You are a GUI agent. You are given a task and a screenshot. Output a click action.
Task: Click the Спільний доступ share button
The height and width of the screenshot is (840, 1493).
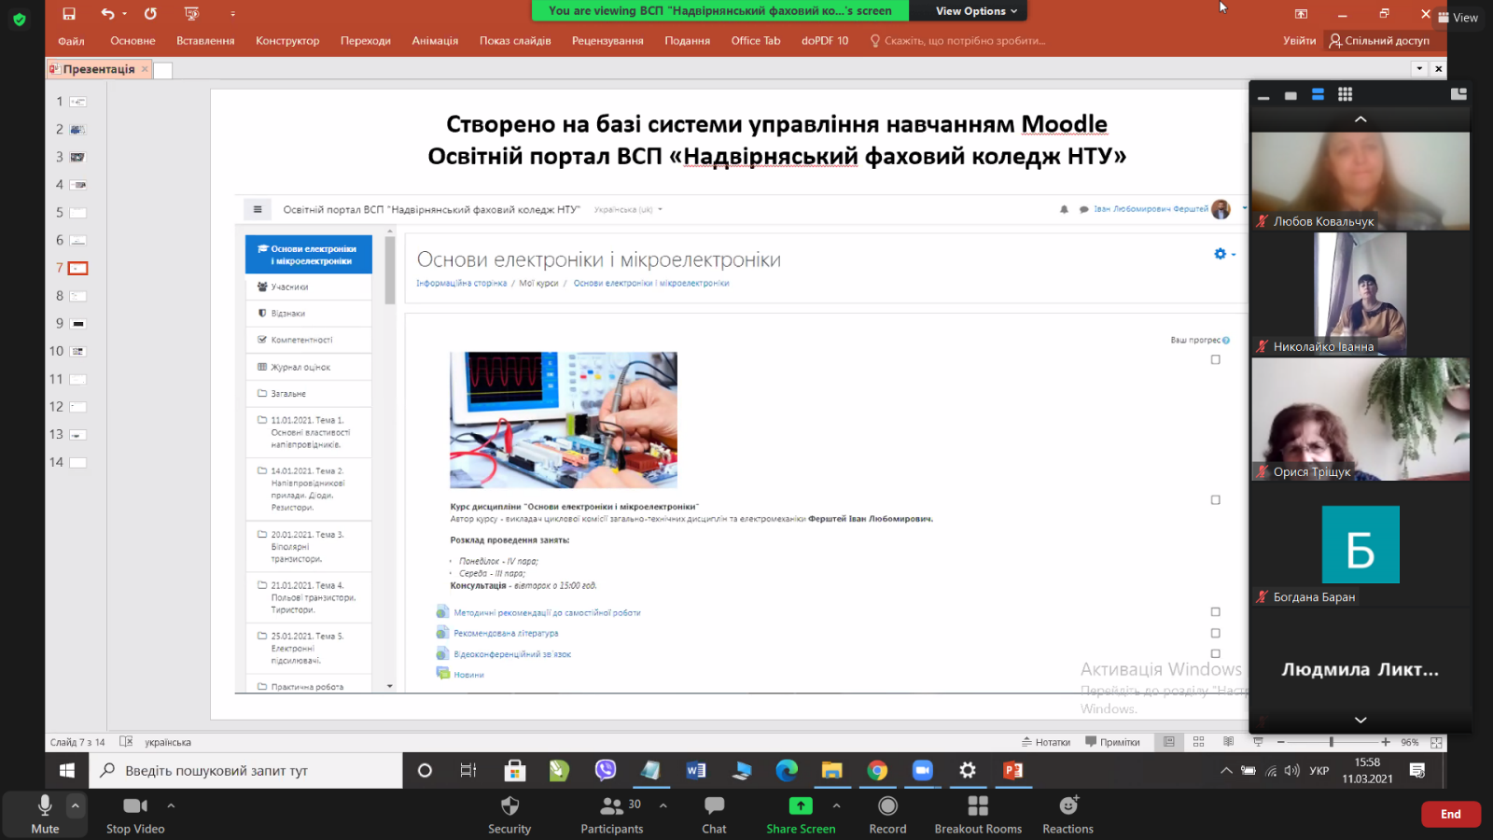coord(1379,41)
